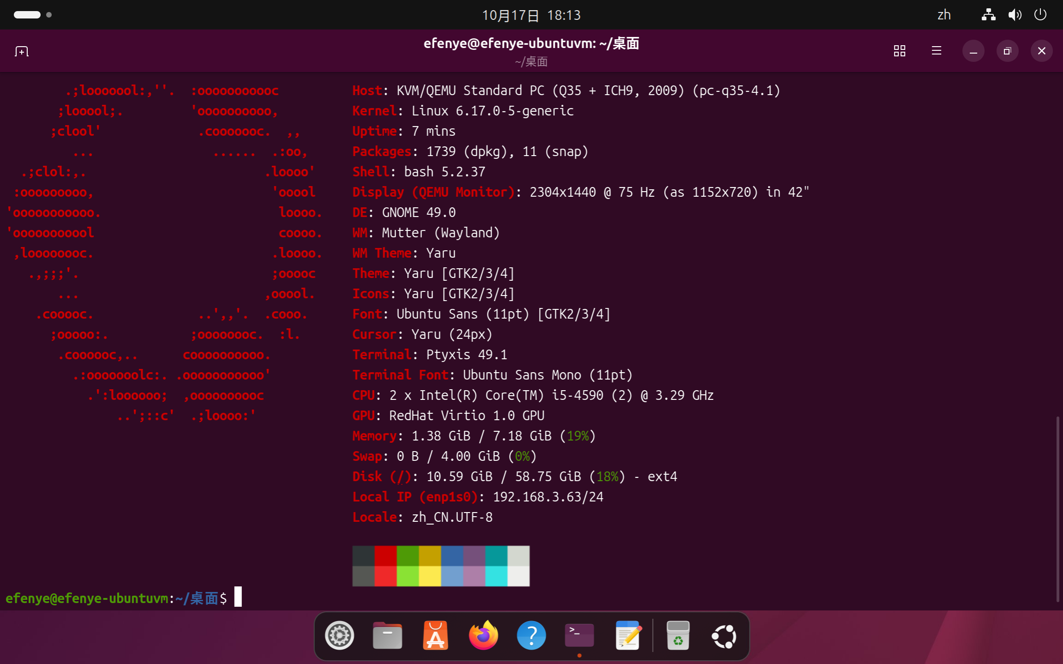Open the terminal hamburger menu
Screen dimensions: 1063x664
(x=936, y=51)
